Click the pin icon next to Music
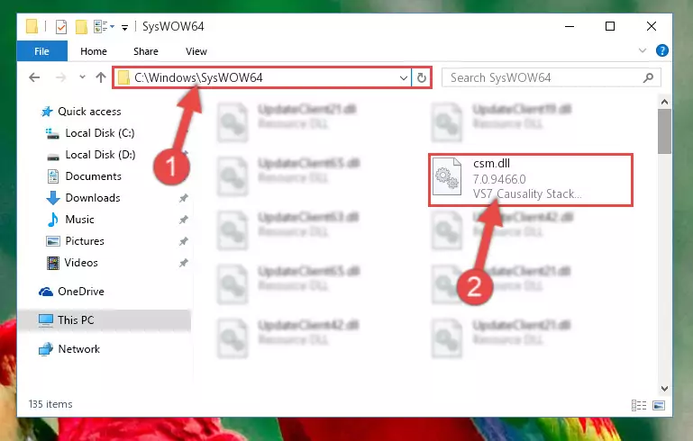This screenshot has height=441, width=693. click(x=183, y=220)
